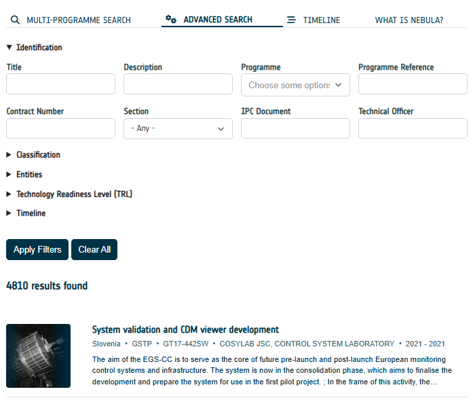Expand the Classification section
Screen dimensions: 473x400
pos(38,155)
